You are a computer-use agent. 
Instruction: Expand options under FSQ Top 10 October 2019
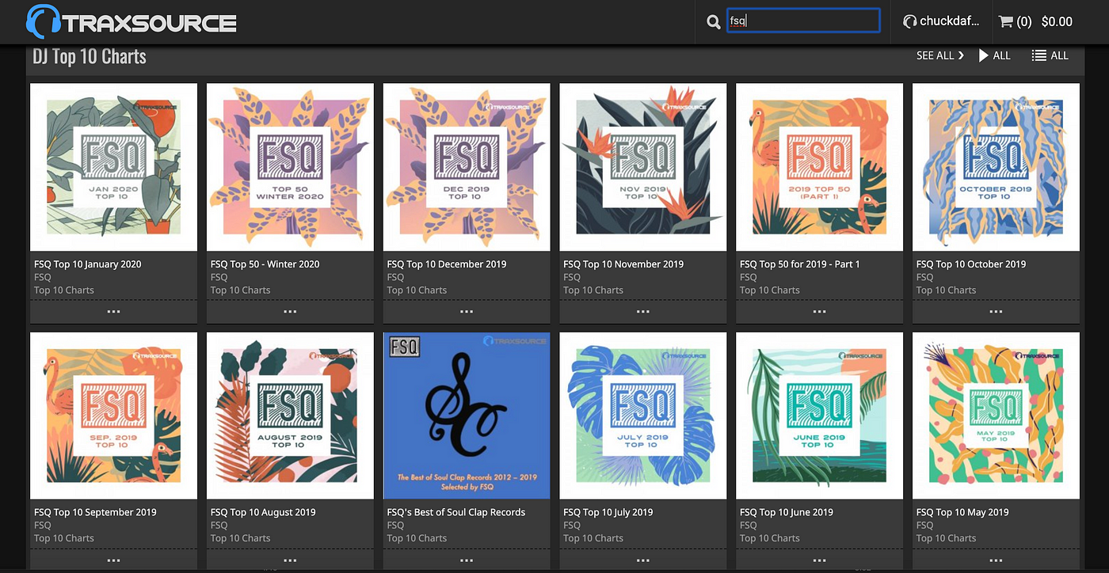[997, 312]
